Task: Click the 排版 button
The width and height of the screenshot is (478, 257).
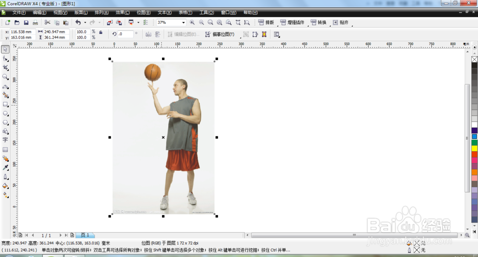Action: [x=266, y=22]
